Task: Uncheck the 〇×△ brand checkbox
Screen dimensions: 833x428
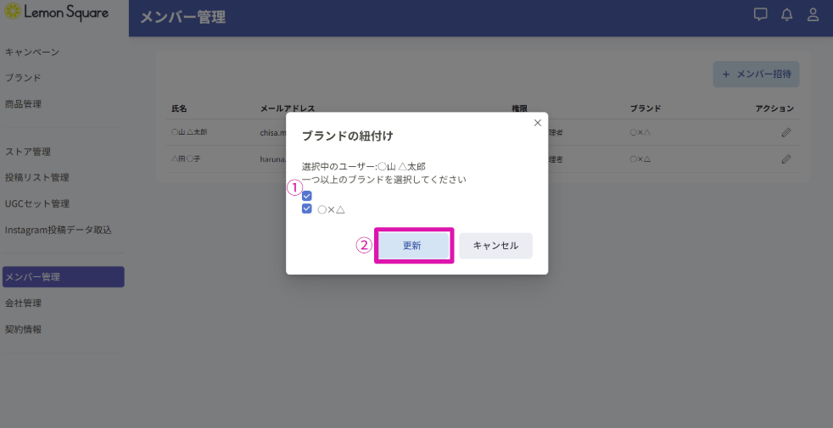Action: click(x=307, y=208)
